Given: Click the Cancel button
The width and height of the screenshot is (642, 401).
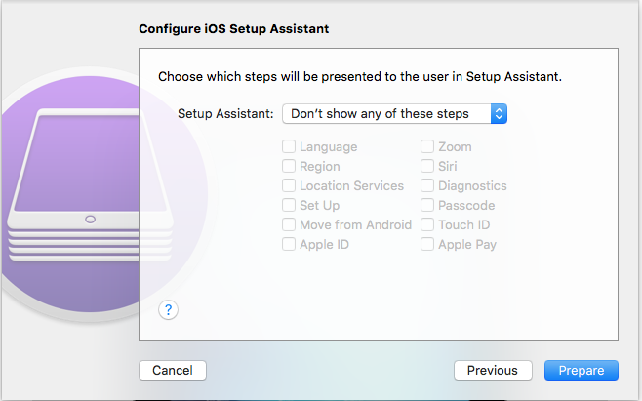Looking at the screenshot, I should 173,371.
